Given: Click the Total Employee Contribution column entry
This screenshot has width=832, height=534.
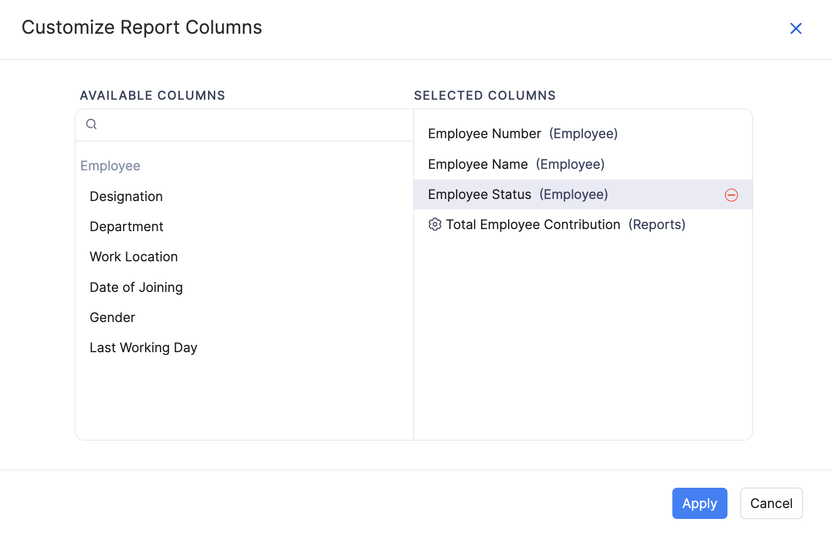Looking at the screenshot, I should [x=583, y=224].
